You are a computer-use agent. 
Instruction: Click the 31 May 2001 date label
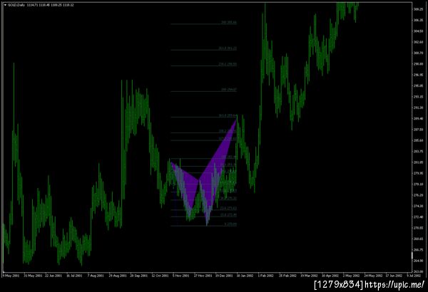point(33,276)
